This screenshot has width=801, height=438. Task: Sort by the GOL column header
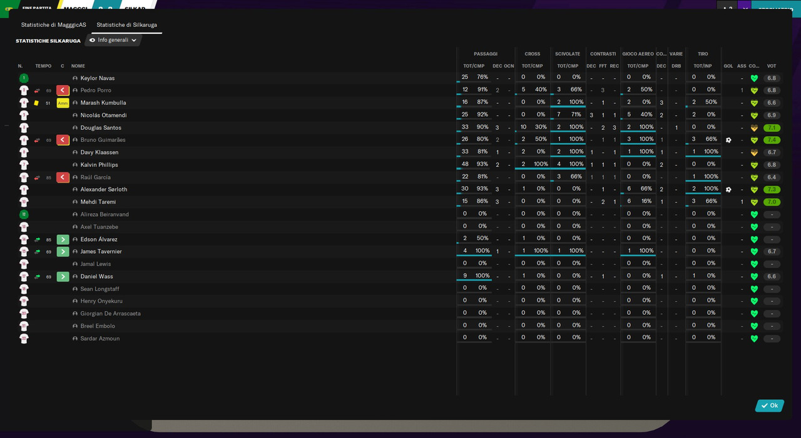pyautogui.click(x=728, y=66)
